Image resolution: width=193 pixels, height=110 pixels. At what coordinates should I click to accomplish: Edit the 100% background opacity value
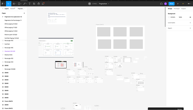point(180,17)
